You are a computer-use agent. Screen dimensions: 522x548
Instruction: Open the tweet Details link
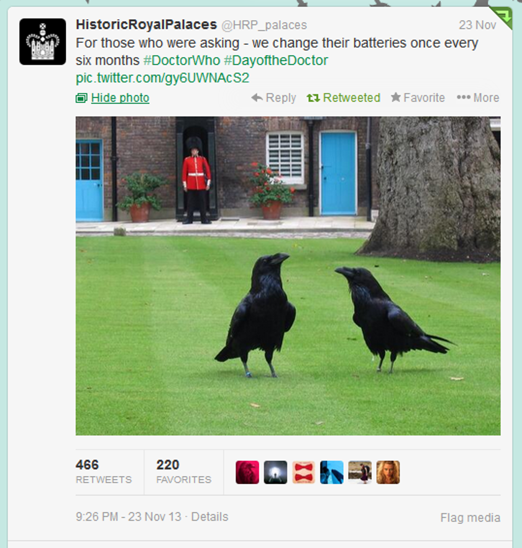(210, 516)
